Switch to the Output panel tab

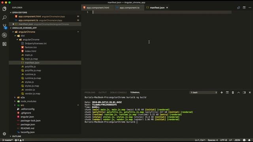click(x=103, y=92)
